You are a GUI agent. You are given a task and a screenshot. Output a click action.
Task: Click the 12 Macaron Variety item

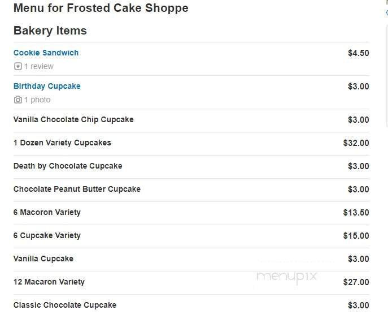point(49,282)
